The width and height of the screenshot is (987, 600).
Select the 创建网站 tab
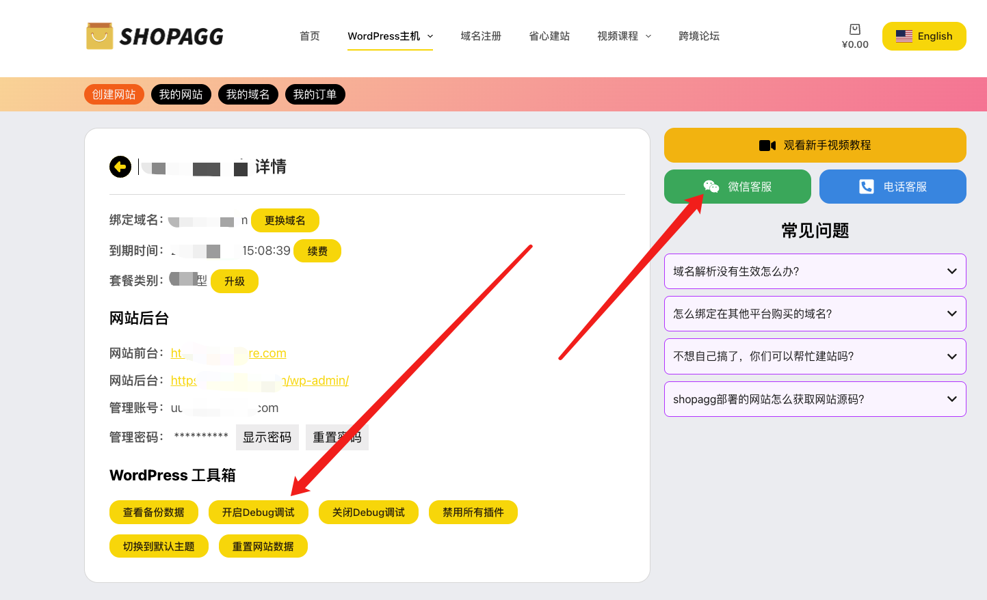(x=114, y=94)
